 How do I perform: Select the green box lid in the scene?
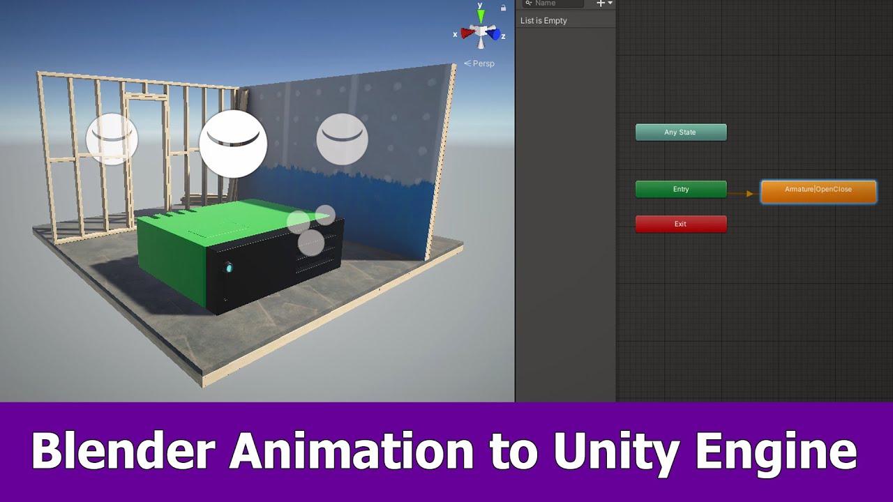pos(230,222)
